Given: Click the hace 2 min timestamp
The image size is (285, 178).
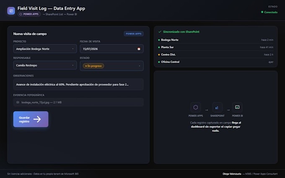Looking at the screenshot, I should (267, 40).
